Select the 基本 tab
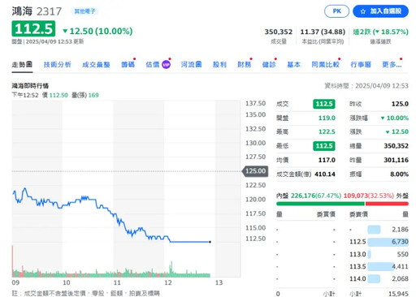This screenshot has width=416, height=297. pyautogui.click(x=293, y=65)
